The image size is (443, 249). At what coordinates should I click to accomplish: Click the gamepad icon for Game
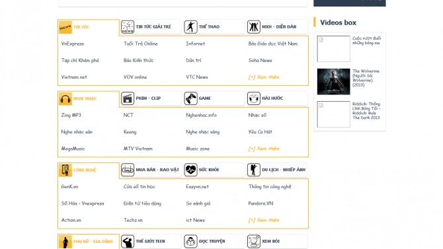[190, 98]
